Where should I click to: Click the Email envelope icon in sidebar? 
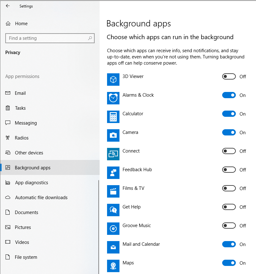pos(8,93)
